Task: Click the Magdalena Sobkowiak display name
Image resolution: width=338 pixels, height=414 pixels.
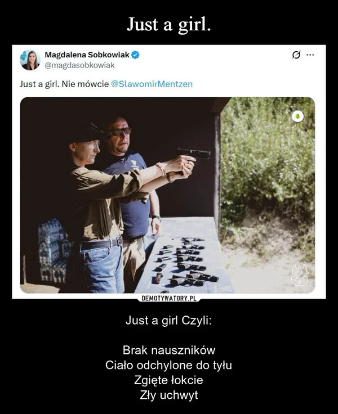Action: (87, 55)
